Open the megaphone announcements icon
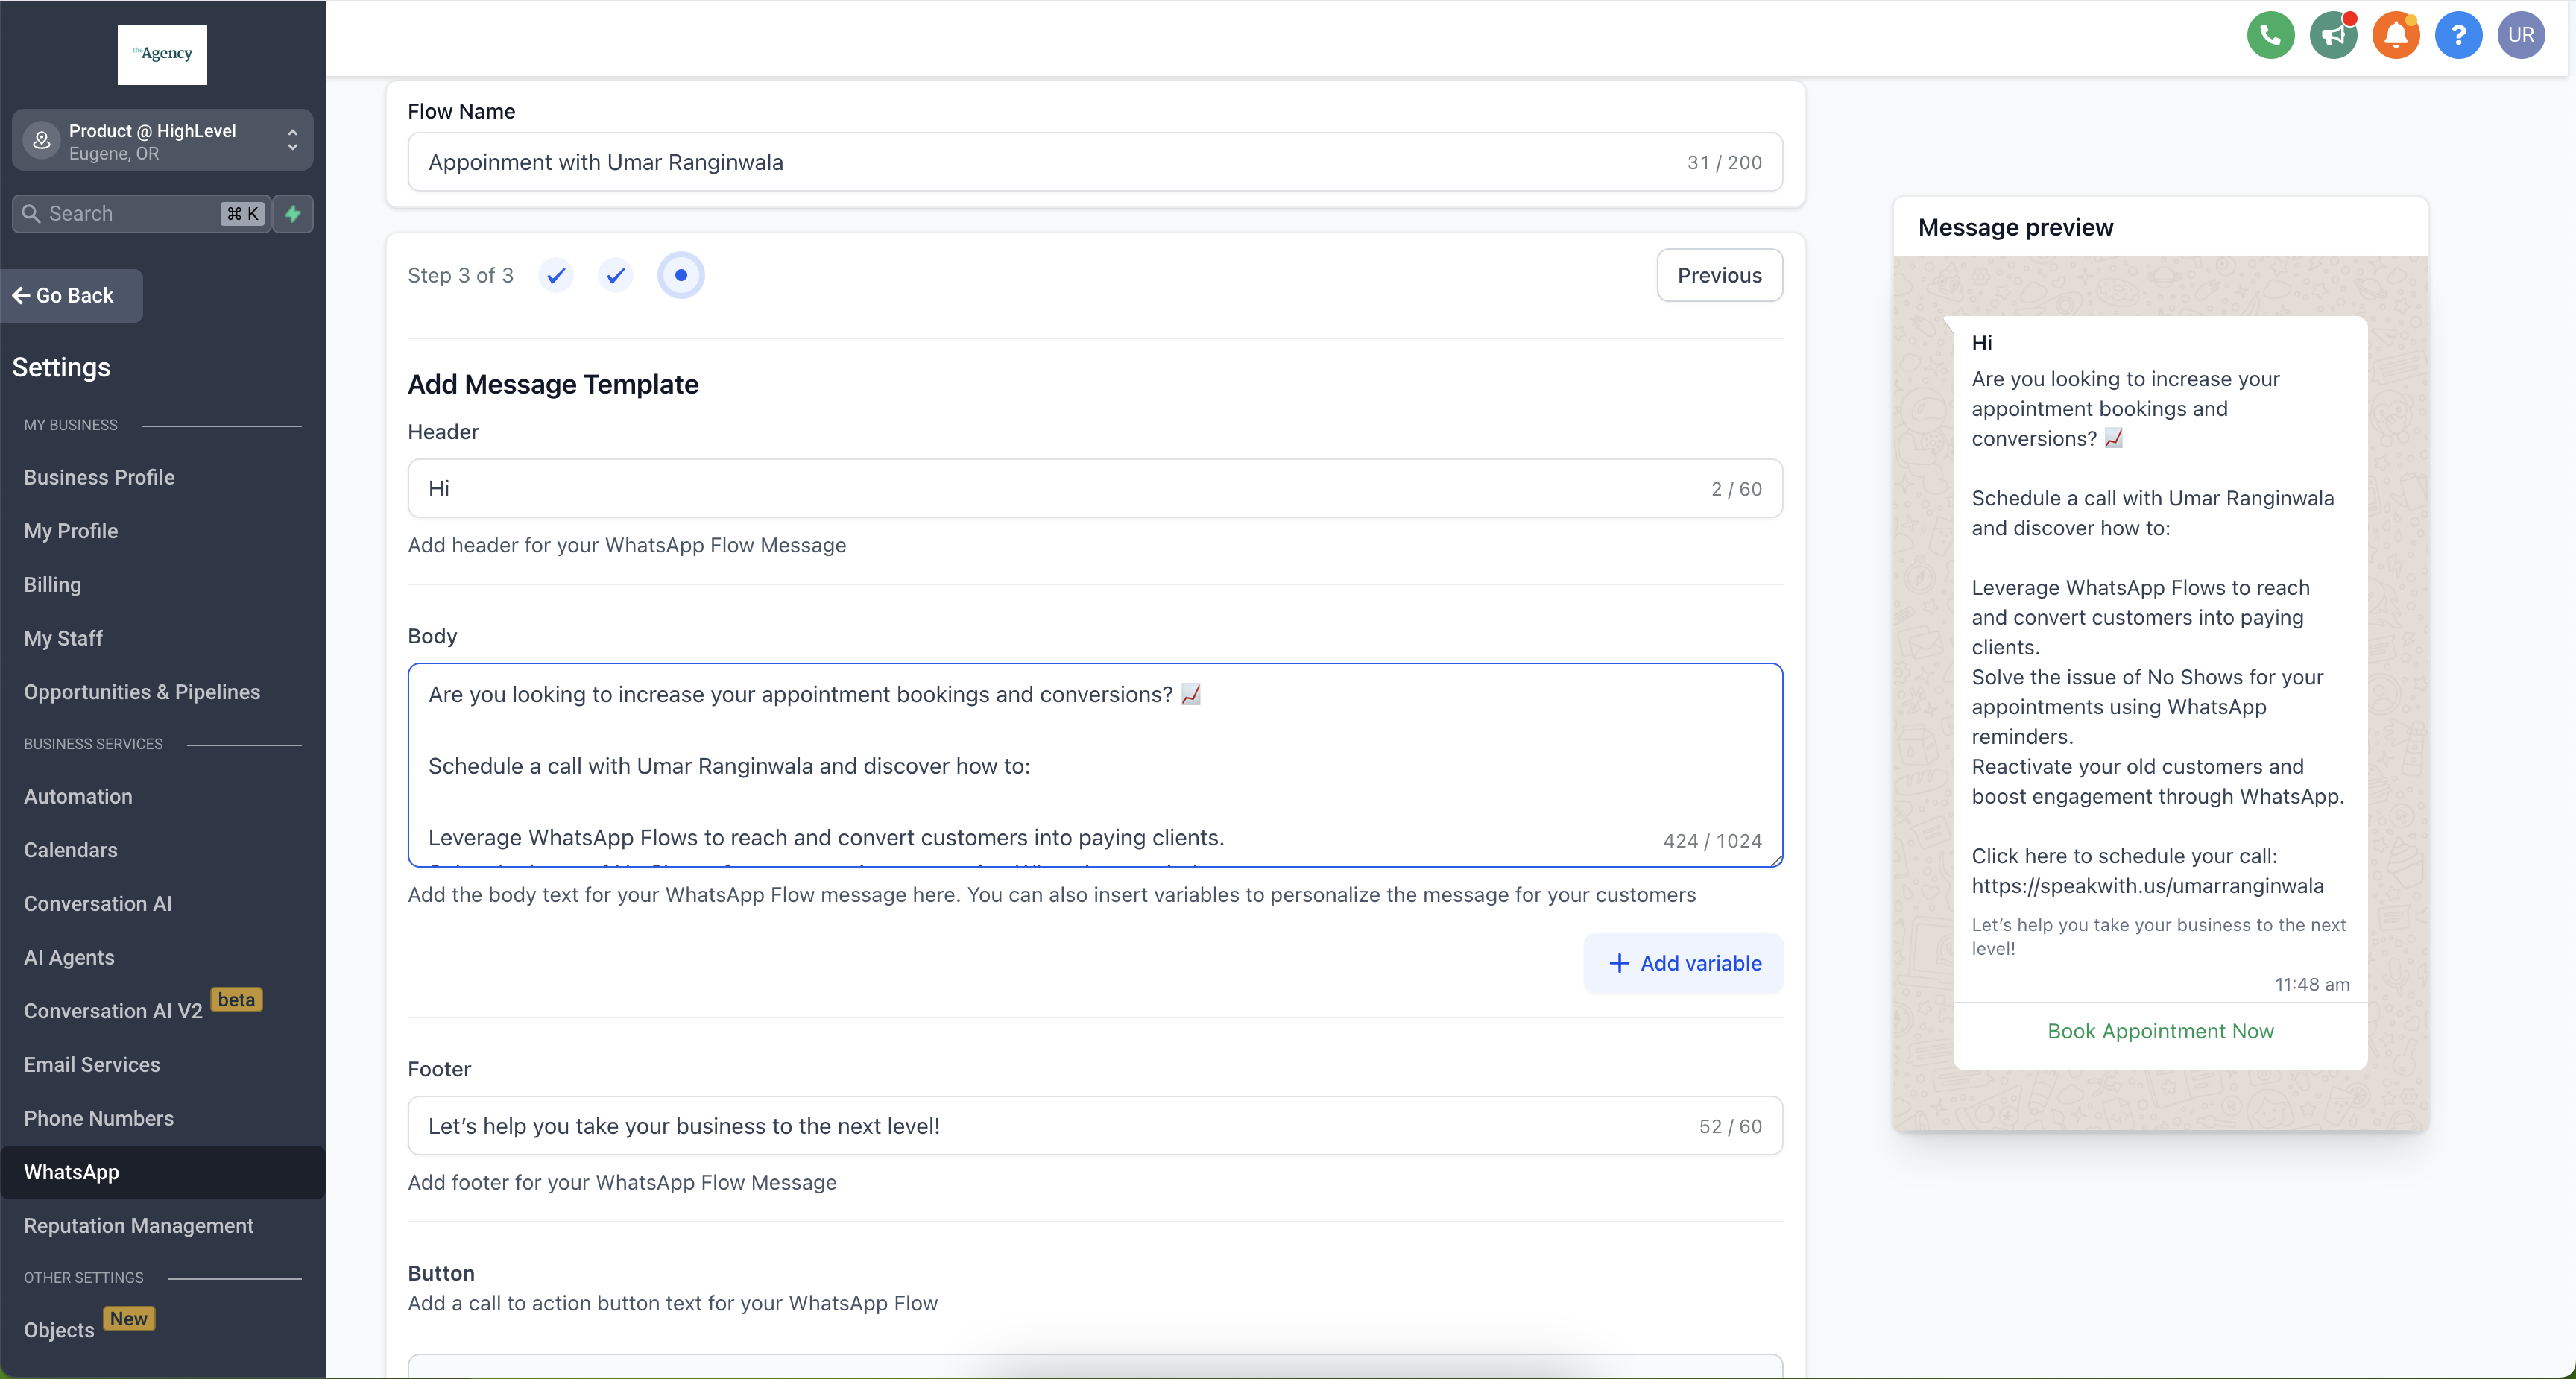Image resolution: width=2576 pixels, height=1379 pixels. pos(2333,36)
